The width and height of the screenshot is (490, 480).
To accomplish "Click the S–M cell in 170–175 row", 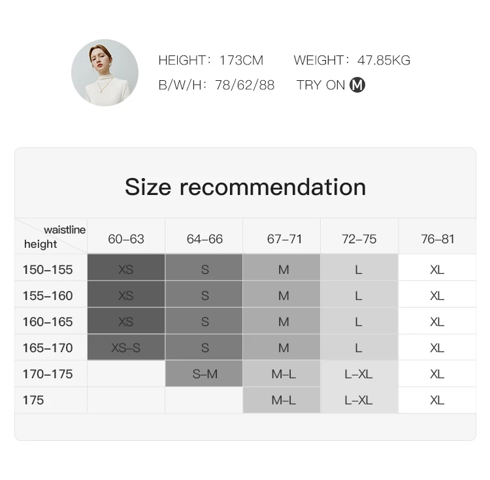I will click(x=204, y=374).
